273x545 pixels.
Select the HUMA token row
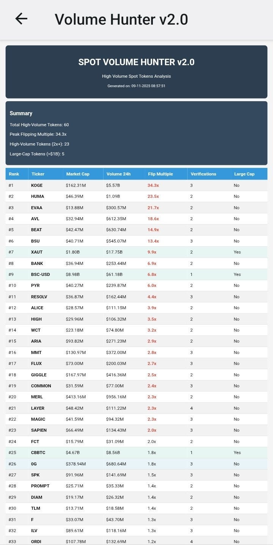pyautogui.click(x=37, y=196)
